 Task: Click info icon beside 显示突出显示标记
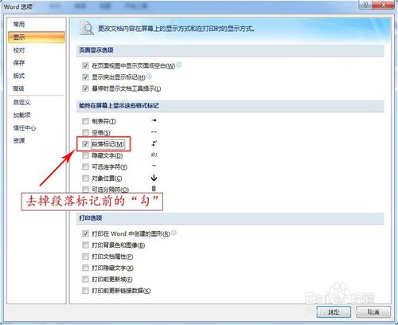click(x=149, y=76)
